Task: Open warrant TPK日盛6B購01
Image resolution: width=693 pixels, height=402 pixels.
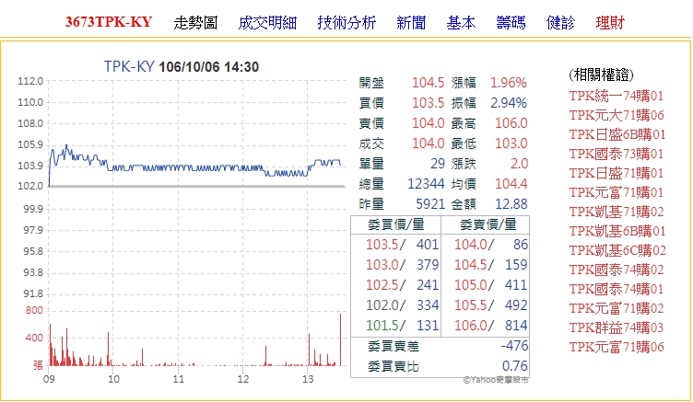Action: pos(617,134)
